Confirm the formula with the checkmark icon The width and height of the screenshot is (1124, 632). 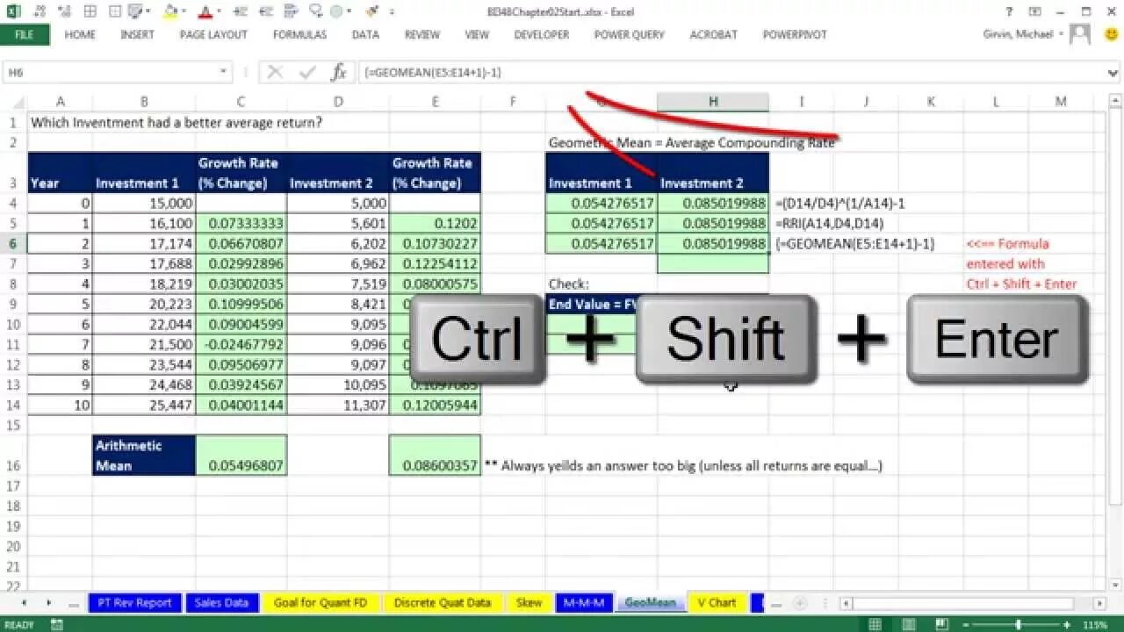tap(306, 73)
